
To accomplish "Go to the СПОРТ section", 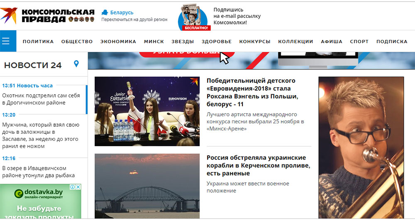I will (x=359, y=42).
